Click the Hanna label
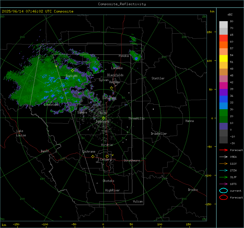 click(190, 121)
